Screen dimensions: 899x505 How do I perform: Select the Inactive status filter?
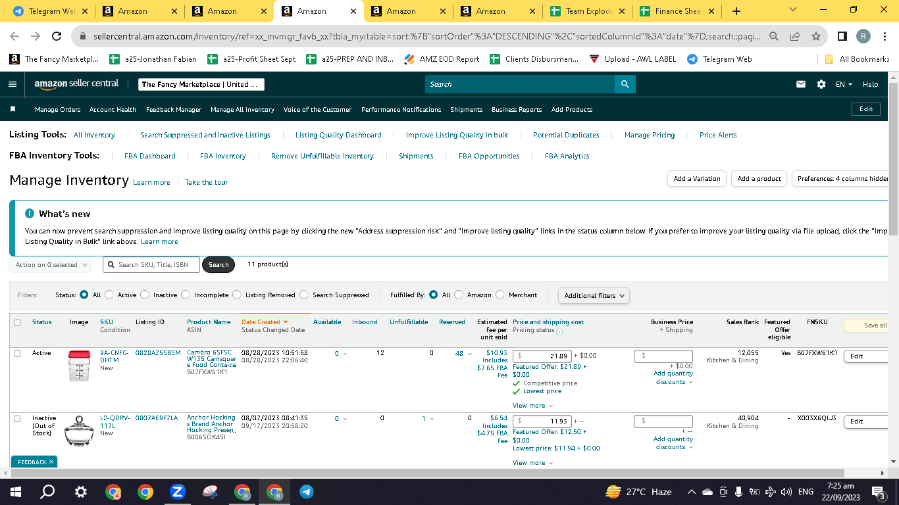(x=145, y=295)
